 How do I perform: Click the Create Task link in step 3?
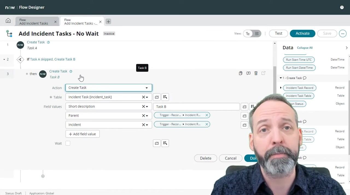pos(58,71)
